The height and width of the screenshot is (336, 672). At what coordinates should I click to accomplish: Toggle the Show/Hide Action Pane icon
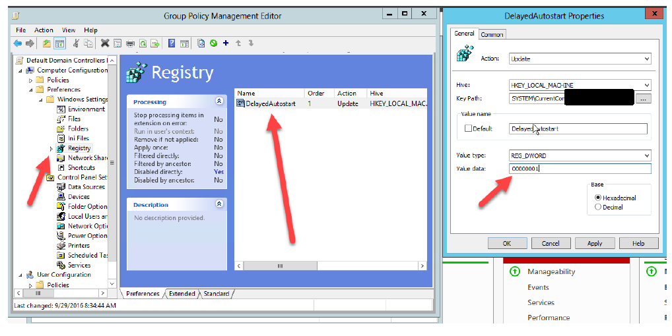pos(184,43)
